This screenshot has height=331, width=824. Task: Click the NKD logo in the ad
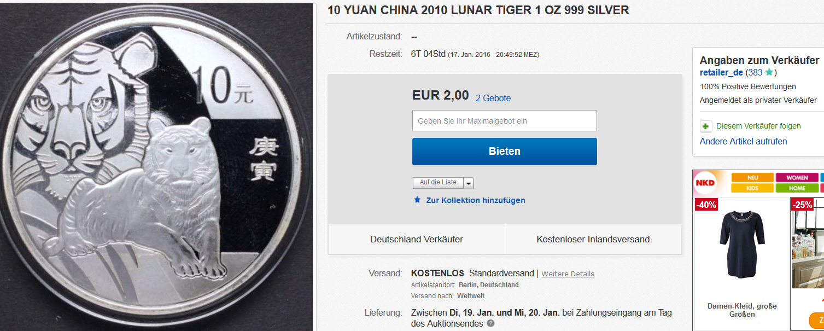(705, 183)
